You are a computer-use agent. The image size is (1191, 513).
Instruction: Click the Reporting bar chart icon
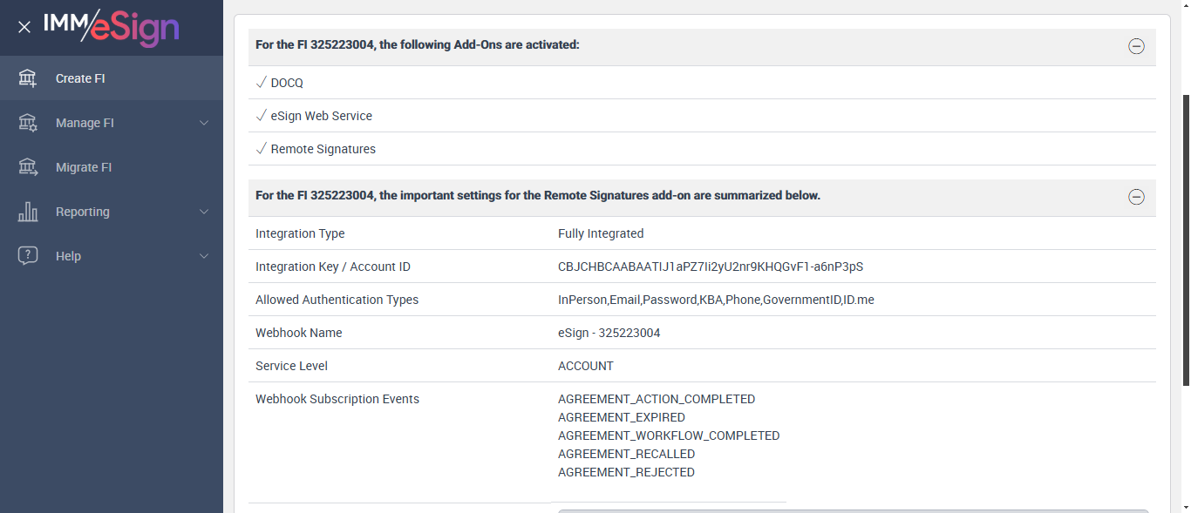pos(28,212)
